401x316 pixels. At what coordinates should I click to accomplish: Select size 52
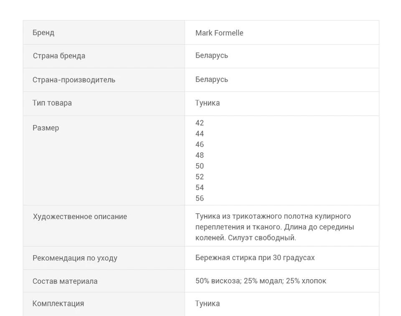(x=200, y=177)
